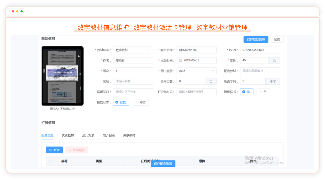Viewport: 325px width, 180px height.
Task: Click the 配套教材 input field
Action: 260,71
